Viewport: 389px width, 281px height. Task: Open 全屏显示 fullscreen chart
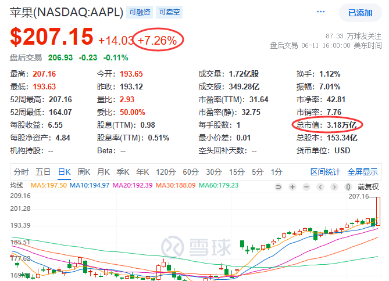362,172
